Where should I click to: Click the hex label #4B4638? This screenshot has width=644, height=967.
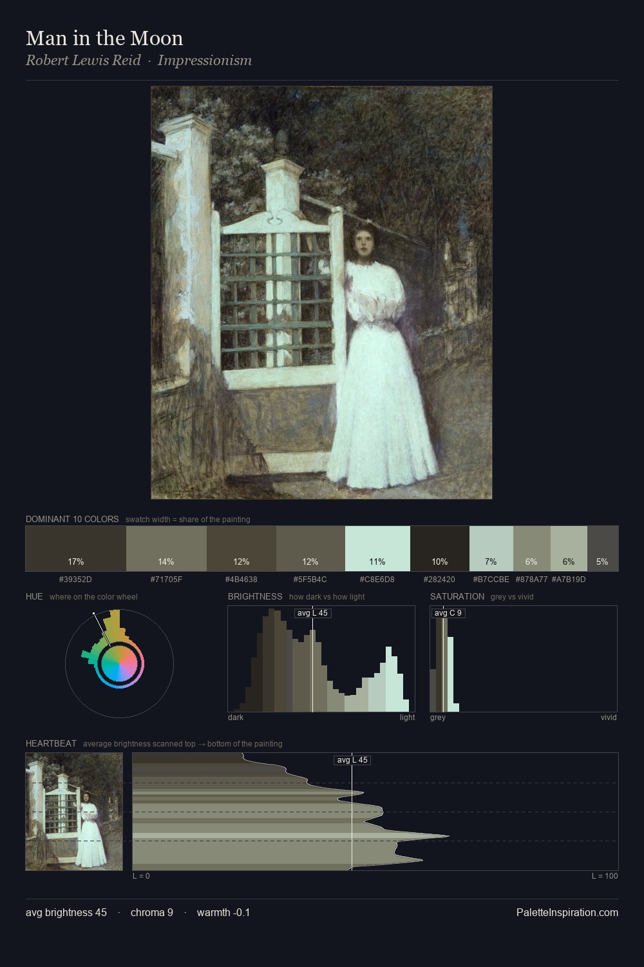click(241, 580)
